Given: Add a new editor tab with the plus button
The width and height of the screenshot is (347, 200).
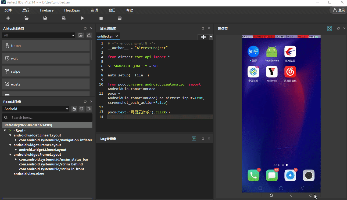Looking at the screenshot, I should 203,37.
